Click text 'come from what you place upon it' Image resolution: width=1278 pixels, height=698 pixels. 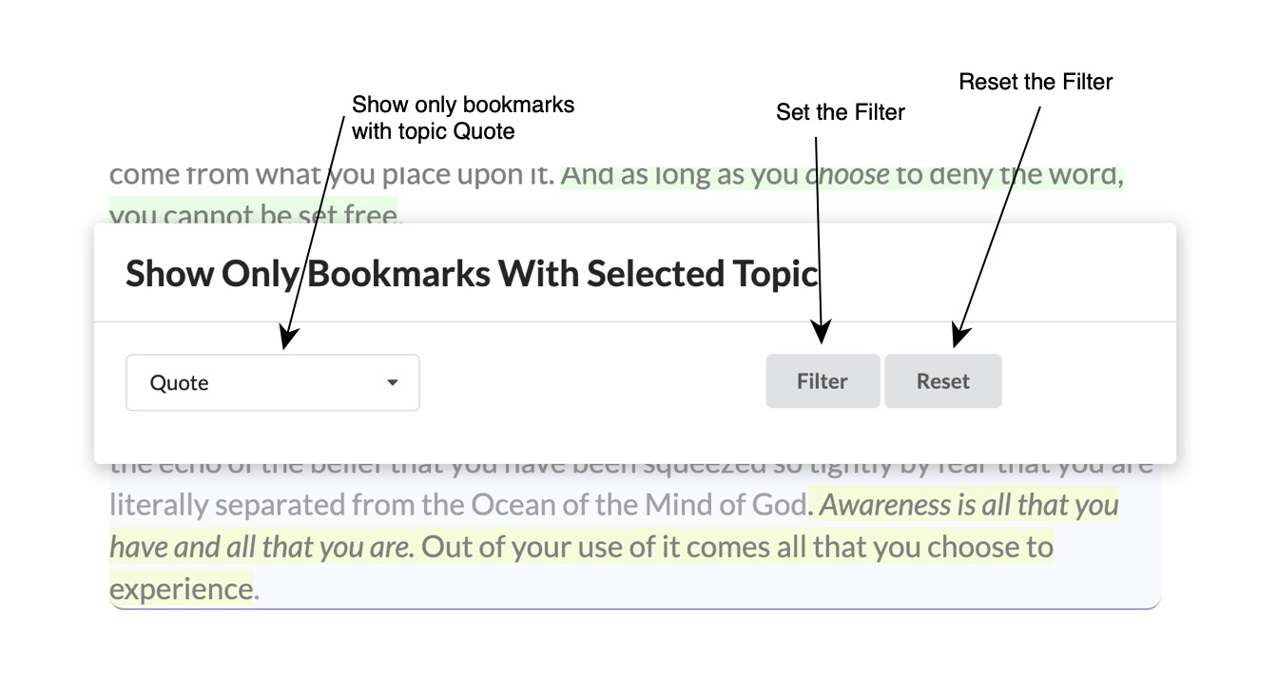(332, 175)
